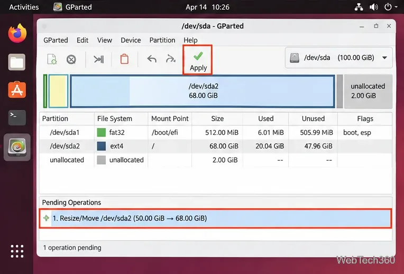Screen dimensions: 404x274
Task: Launch Firefox from the dock
Action: pyautogui.click(x=17, y=33)
